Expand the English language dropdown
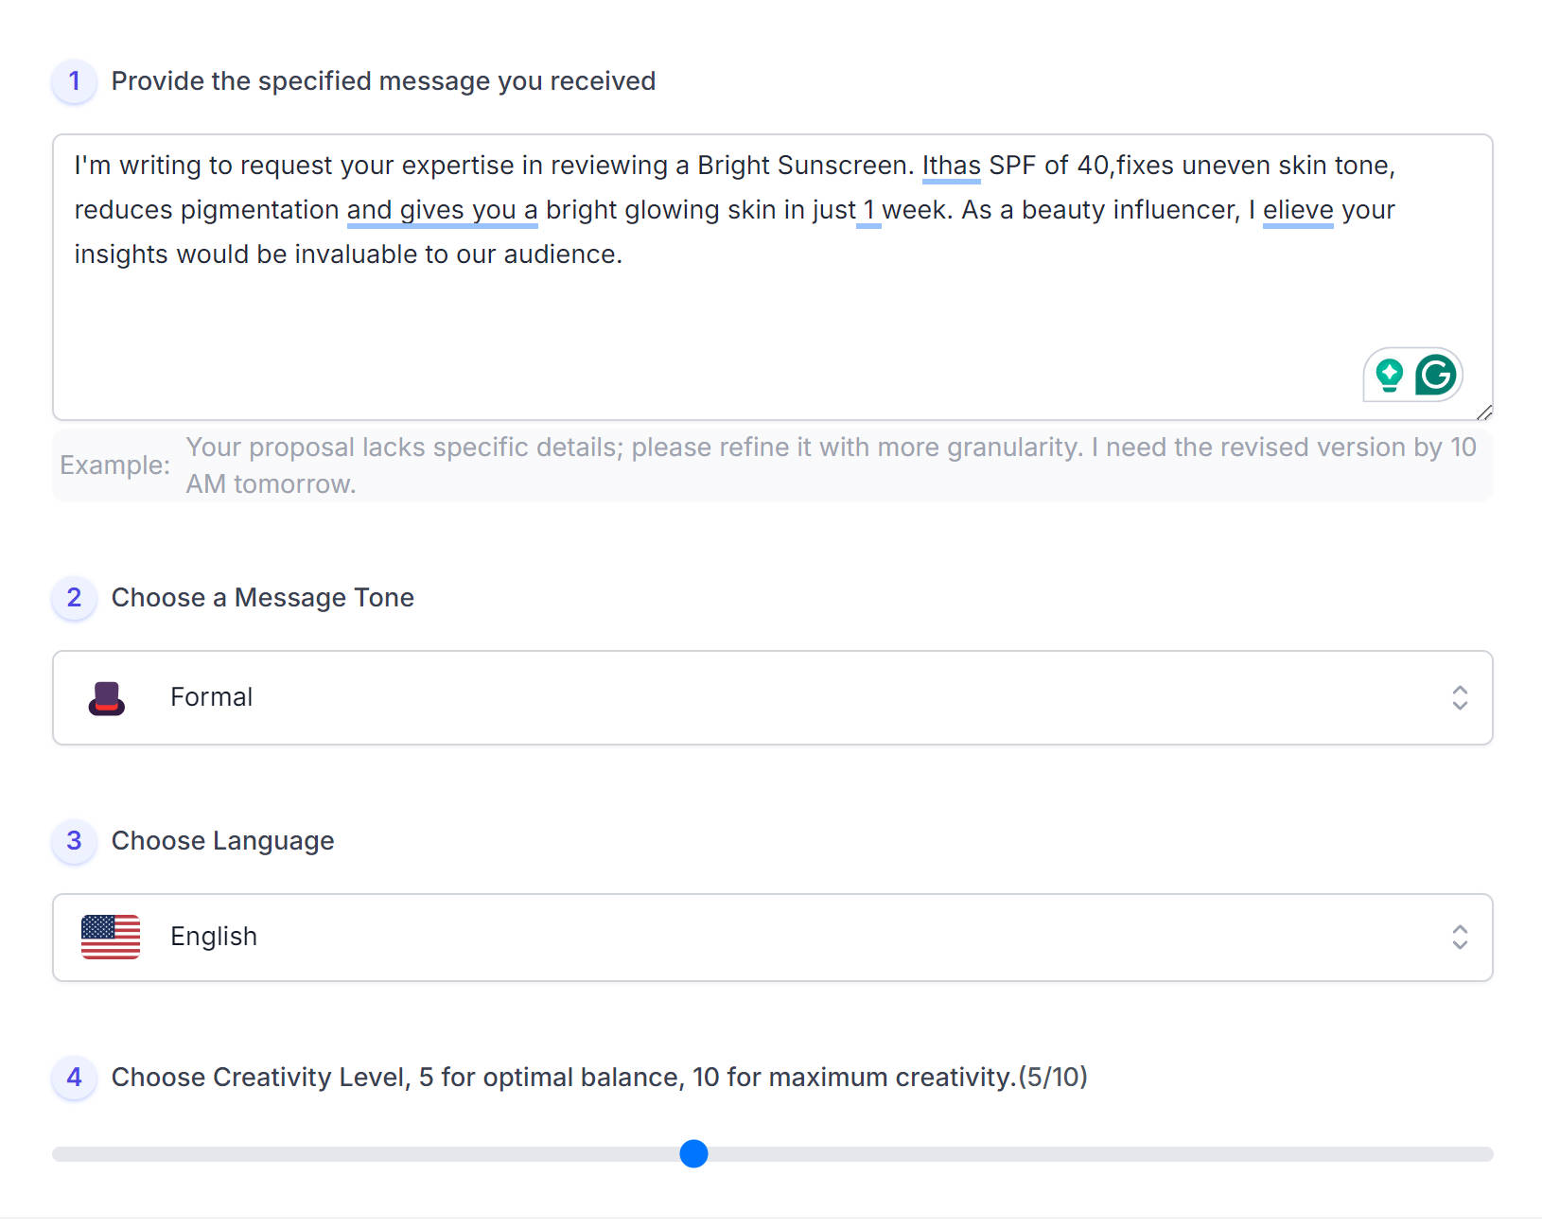The height and width of the screenshot is (1228, 1542). point(772,938)
